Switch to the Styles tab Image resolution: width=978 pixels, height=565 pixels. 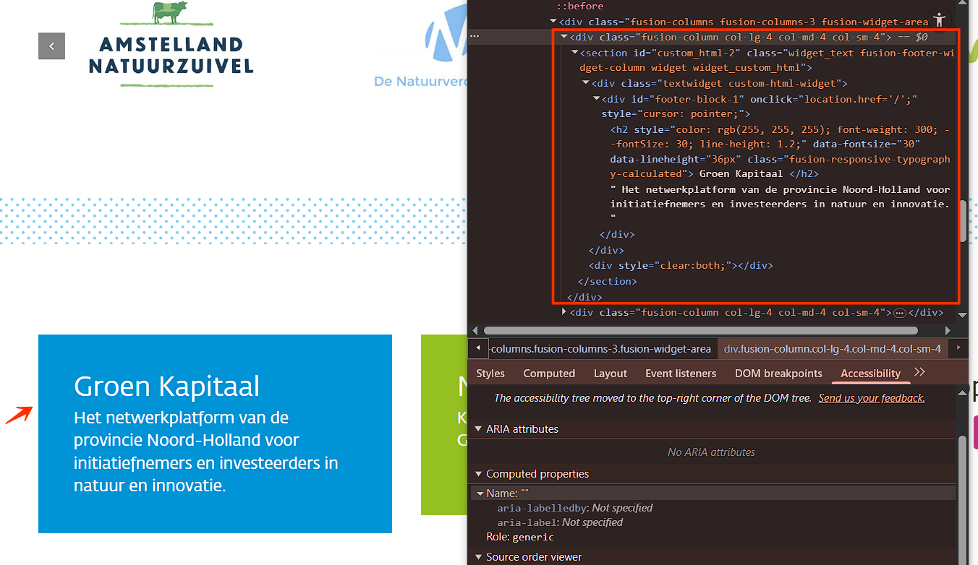click(x=490, y=374)
